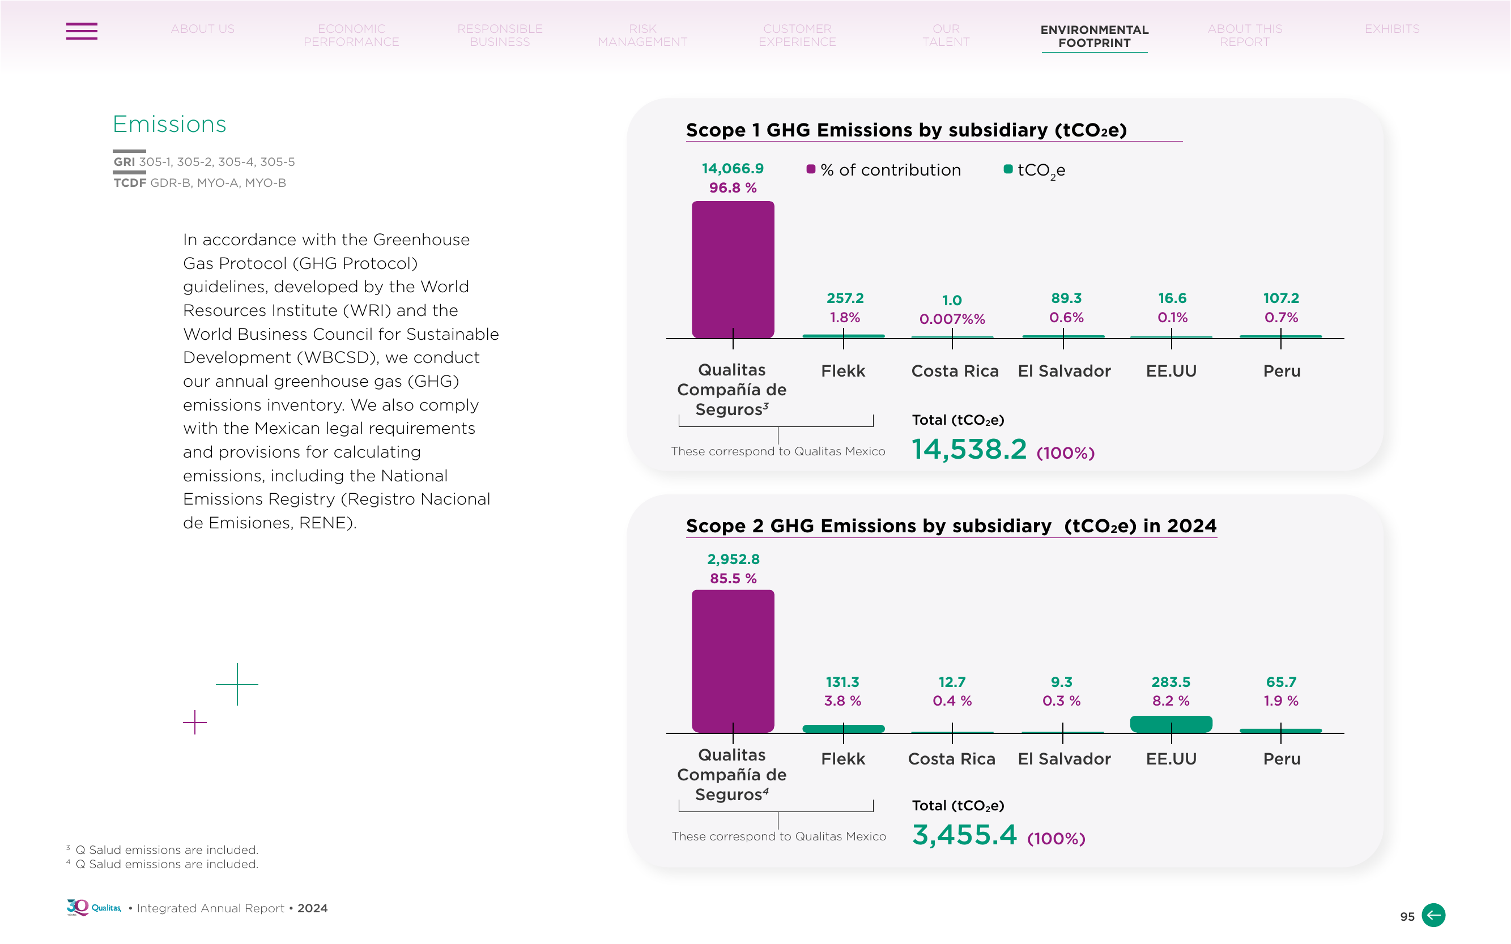The width and height of the screenshot is (1511, 944).
Task: Click the Scope 2 Flekk green bar
Action: point(843,729)
